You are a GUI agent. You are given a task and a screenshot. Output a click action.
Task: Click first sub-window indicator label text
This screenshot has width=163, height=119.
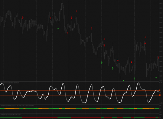[x=10, y=83]
